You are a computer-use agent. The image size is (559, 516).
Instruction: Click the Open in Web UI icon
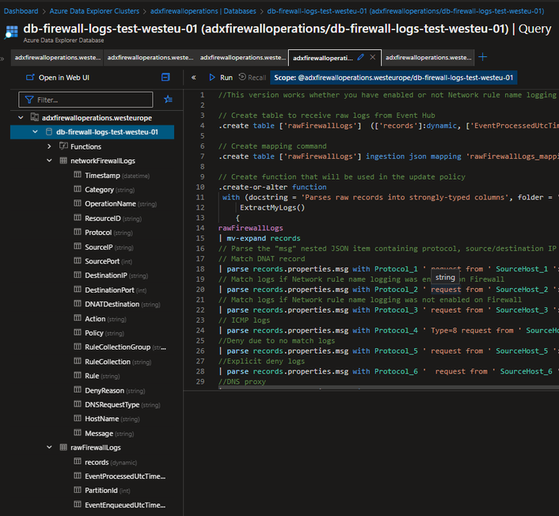[x=30, y=78]
